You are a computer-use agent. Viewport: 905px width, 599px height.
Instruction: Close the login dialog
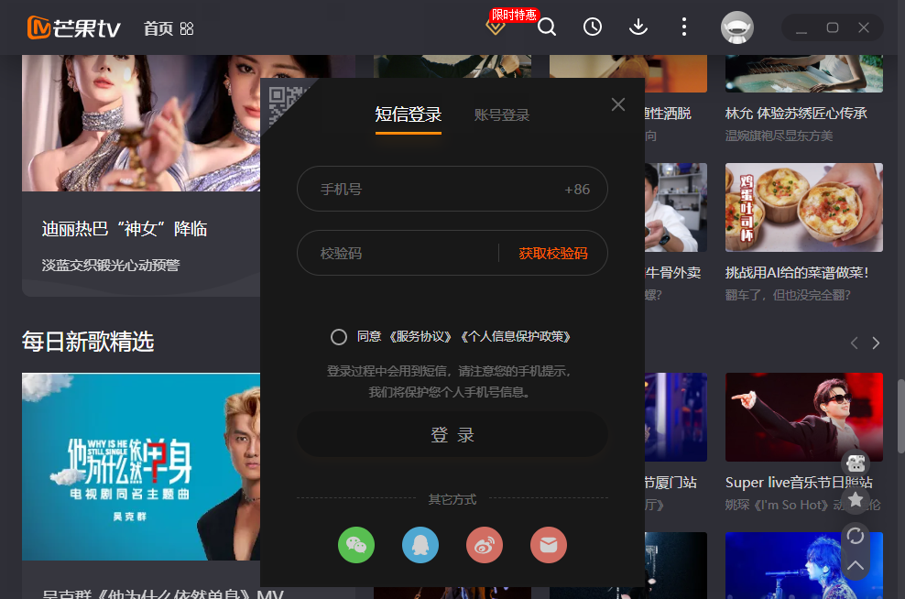pos(618,104)
